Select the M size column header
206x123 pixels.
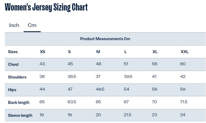coord(98,52)
